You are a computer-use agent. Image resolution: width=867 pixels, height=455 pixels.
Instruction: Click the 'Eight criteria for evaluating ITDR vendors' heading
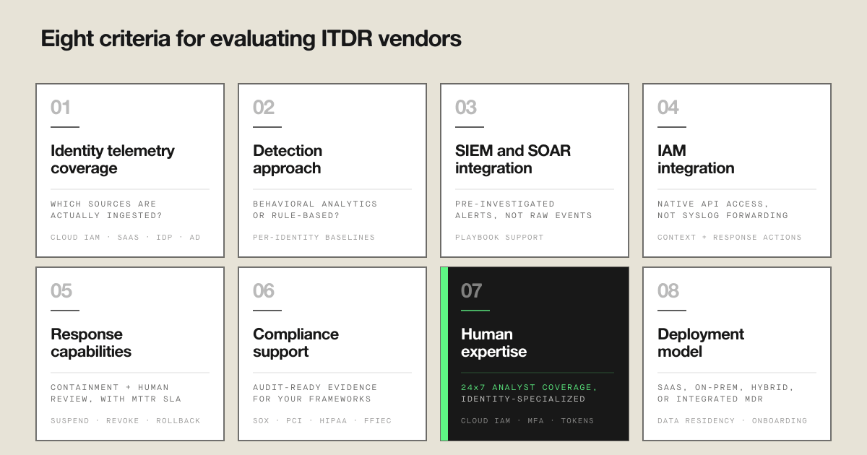[251, 39]
